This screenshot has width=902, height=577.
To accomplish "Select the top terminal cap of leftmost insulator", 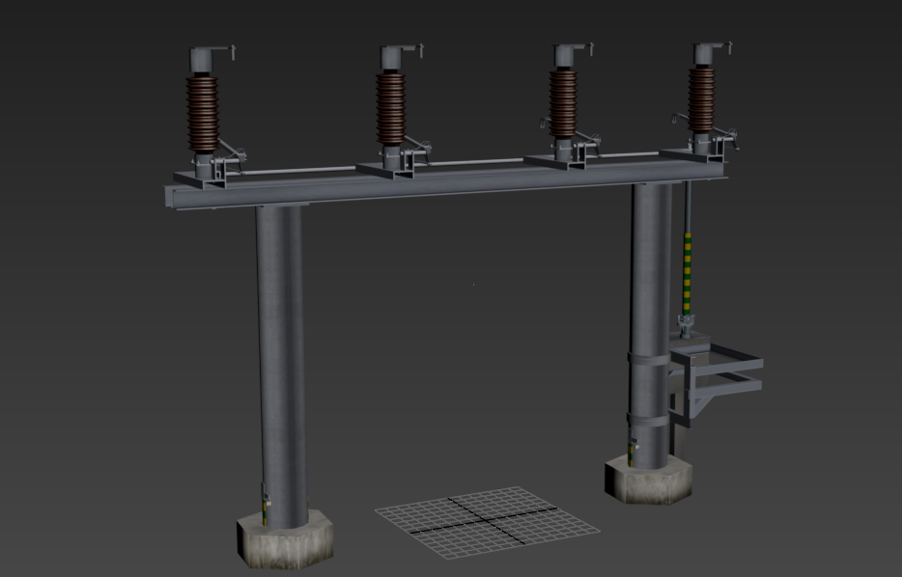I will pyautogui.click(x=206, y=59).
